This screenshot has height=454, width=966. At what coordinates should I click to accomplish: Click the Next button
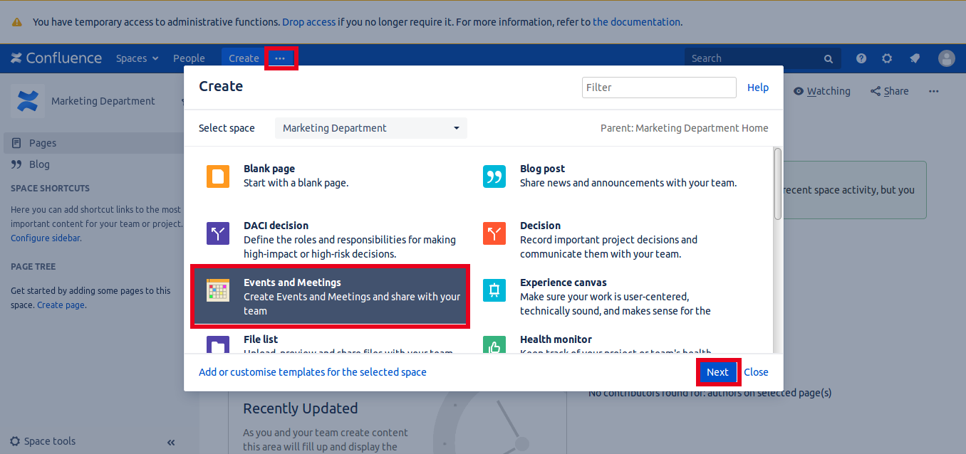coord(717,372)
